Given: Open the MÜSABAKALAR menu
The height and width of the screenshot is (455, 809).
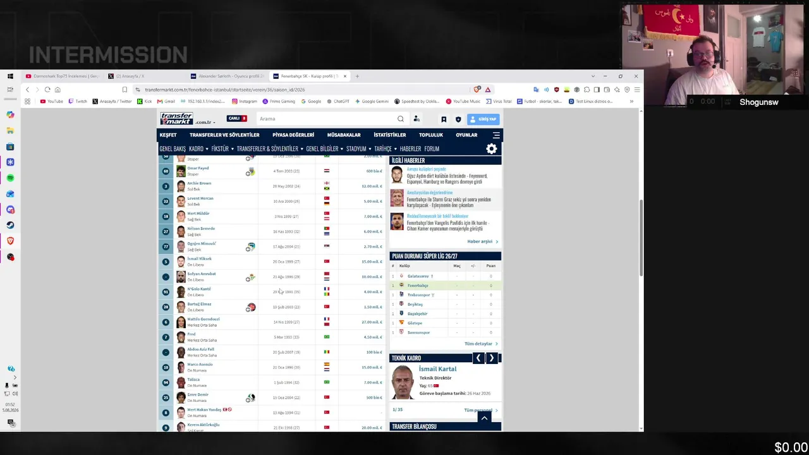Looking at the screenshot, I should [x=344, y=135].
